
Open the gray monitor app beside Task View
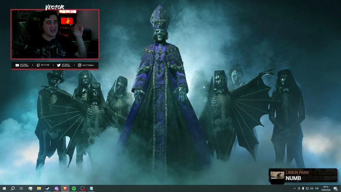tap(30, 189)
